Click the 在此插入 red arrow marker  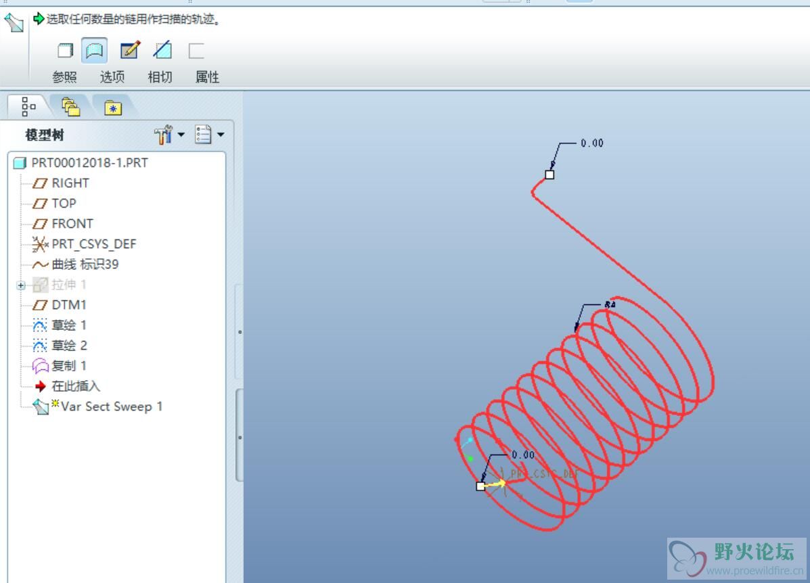point(41,386)
